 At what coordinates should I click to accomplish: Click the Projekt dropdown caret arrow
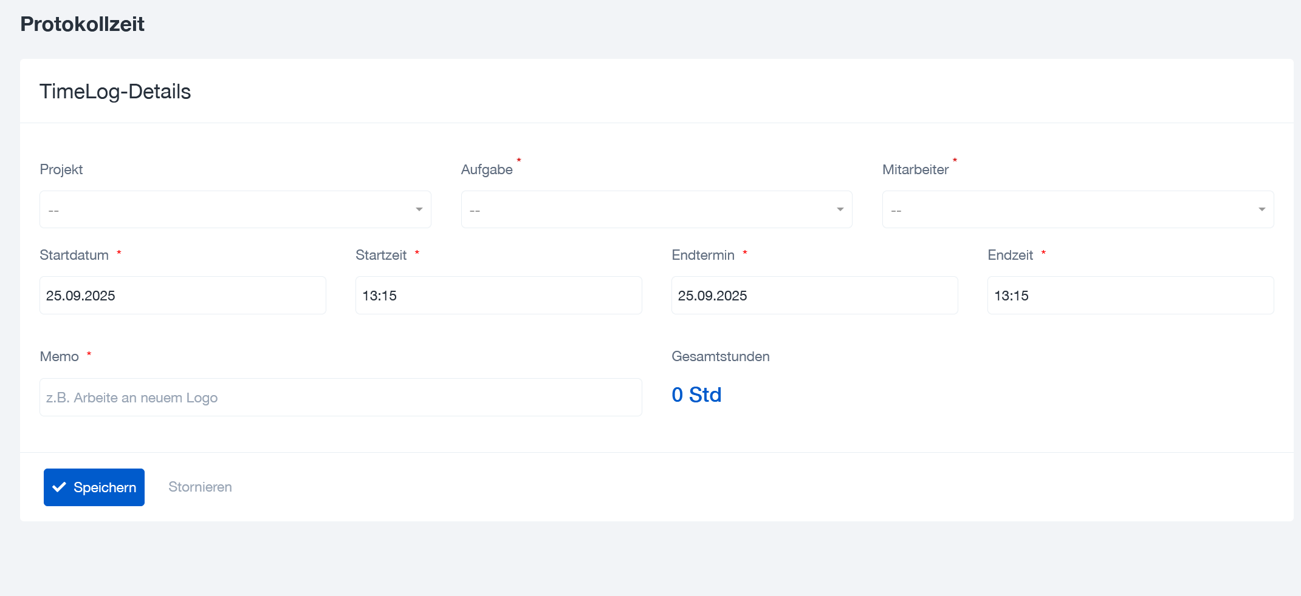(419, 209)
